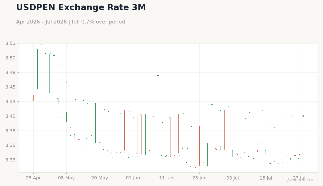Click the 27 Jul date label
Viewport: 323px width, 186px height.
point(299,178)
